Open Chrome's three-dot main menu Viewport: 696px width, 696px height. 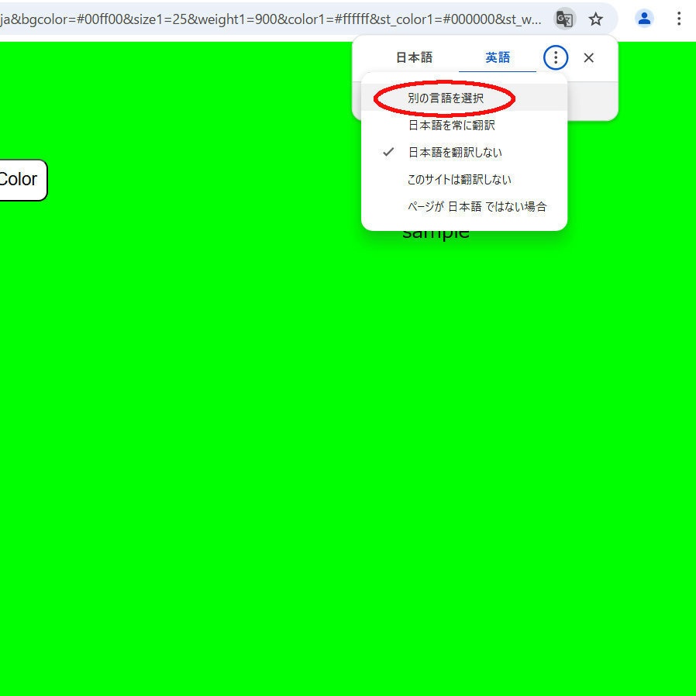coord(679,19)
